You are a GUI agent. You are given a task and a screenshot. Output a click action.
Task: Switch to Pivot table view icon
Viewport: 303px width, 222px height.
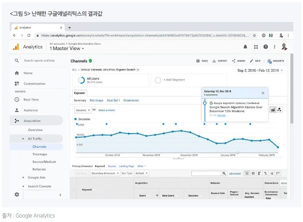pyautogui.click(x=278, y=173)
